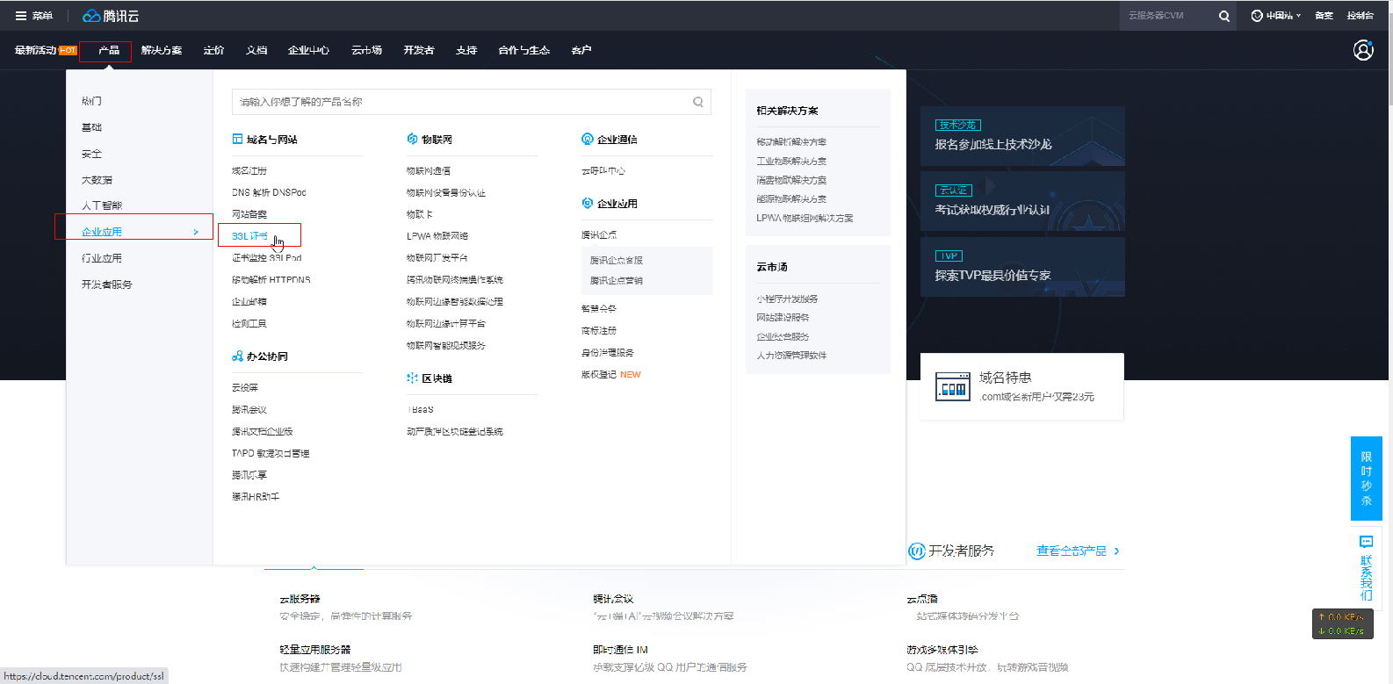Screen dimensions: 1393x684
Task: Open the 支持 menu item
Action: 466,50
